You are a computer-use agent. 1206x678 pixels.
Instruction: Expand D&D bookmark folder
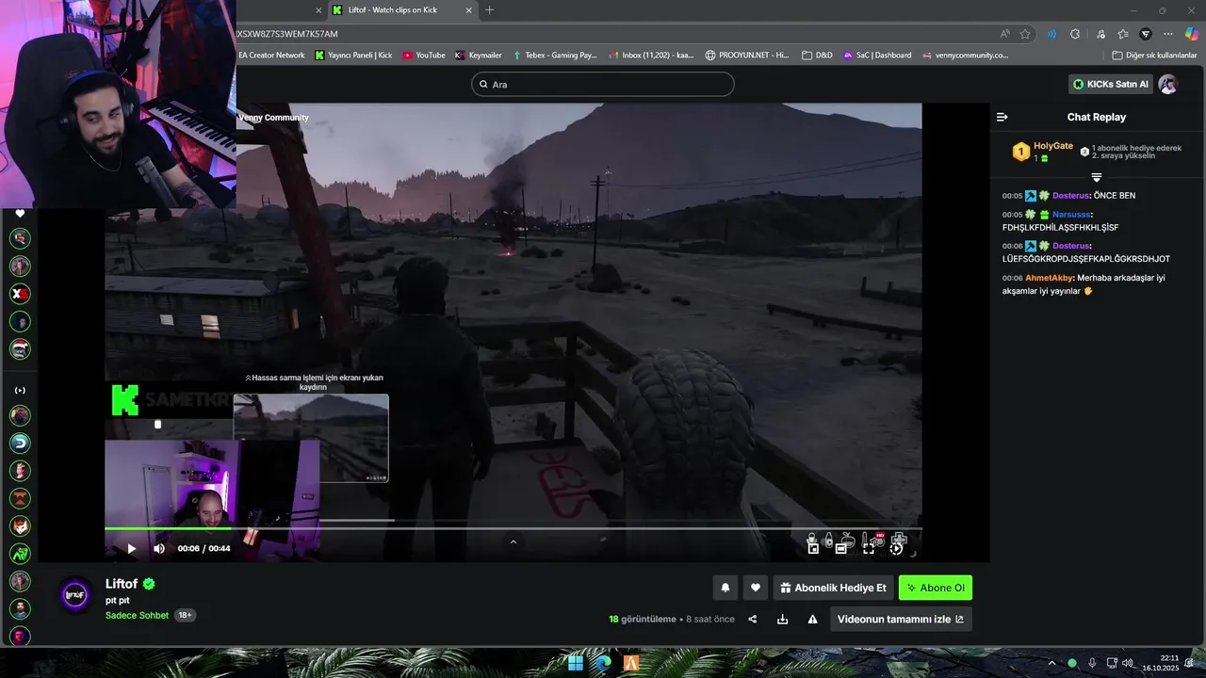[817, 56]
